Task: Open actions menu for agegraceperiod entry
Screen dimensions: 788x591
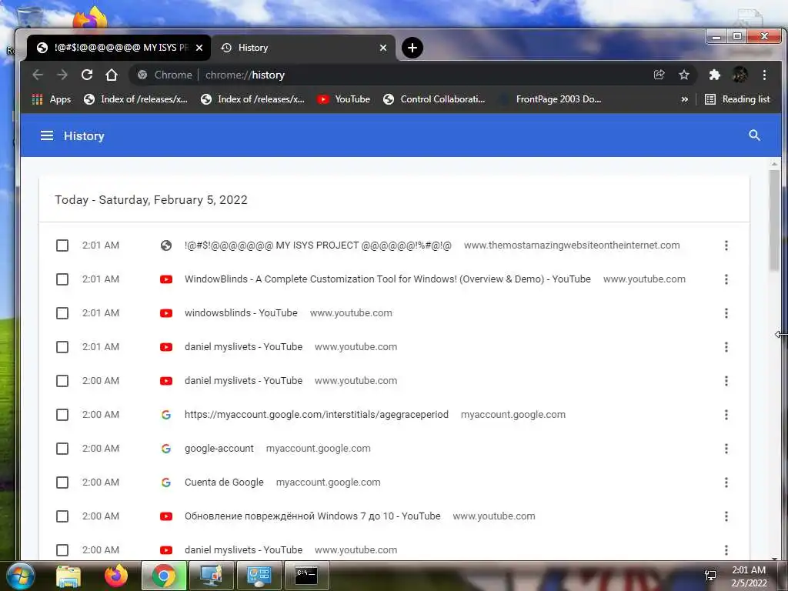Action: 726,415
